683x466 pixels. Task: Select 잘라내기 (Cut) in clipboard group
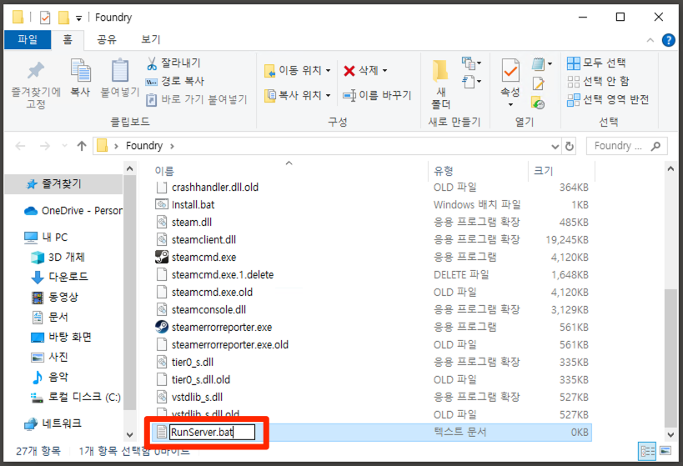coord(173,63)
